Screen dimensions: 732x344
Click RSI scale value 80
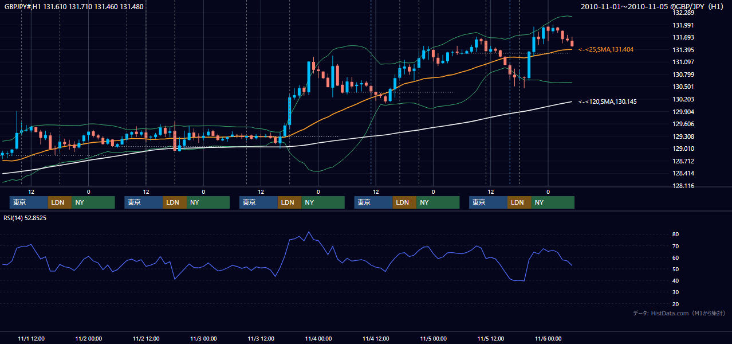676,234
